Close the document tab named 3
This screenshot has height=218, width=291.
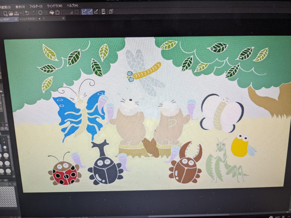pyautogui.click(x=63, y=18)
